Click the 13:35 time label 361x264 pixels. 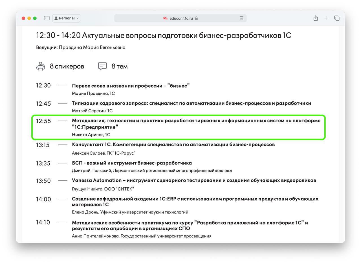(43, 163)
